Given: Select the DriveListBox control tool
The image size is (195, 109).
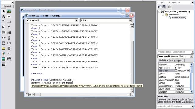Looking at the screenshot, I should pyautogui.click(x=9, y=43).
